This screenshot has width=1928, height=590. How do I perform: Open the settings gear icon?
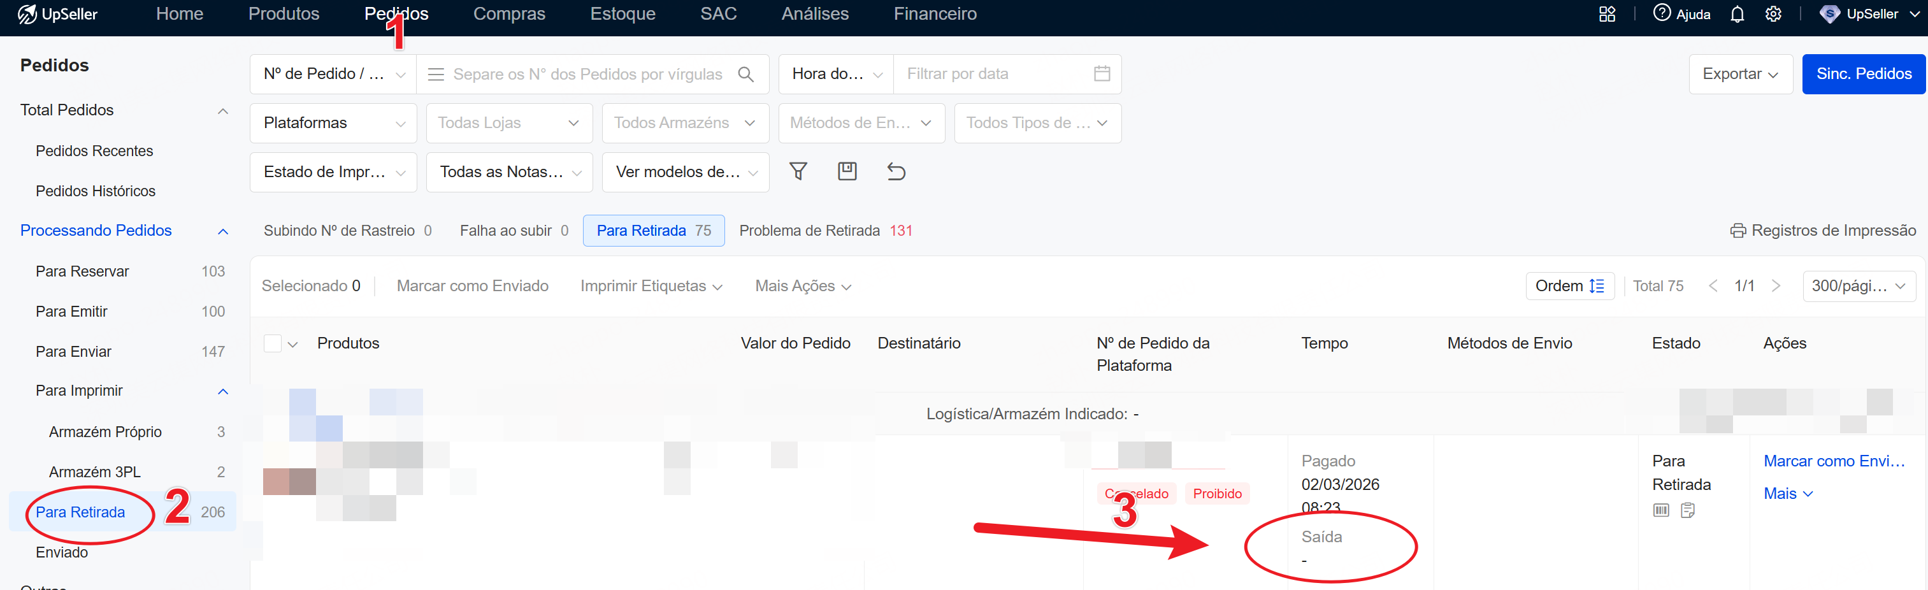pyautogui.click(x=1773, y=14)
